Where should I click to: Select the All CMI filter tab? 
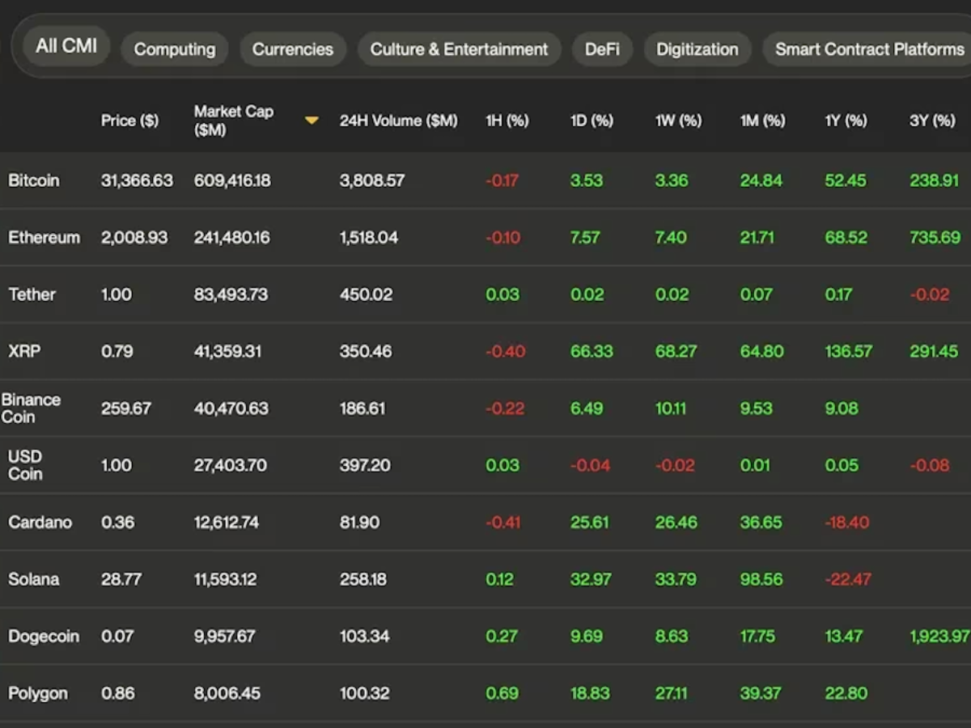pos(66,46)
